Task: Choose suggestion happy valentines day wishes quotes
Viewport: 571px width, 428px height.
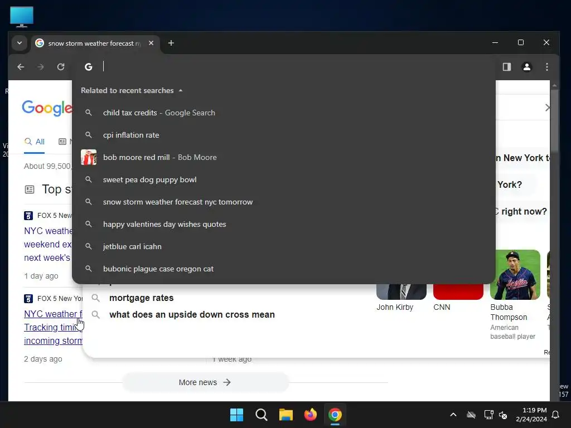Action: 284,224
